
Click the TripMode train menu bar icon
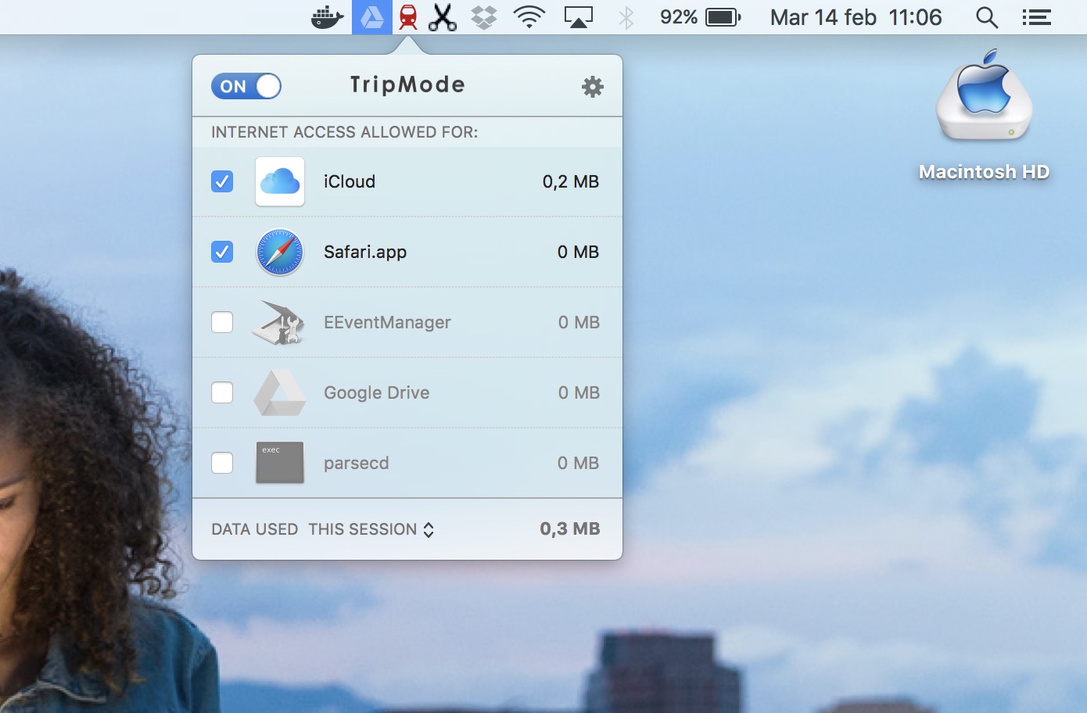[408, 17]
